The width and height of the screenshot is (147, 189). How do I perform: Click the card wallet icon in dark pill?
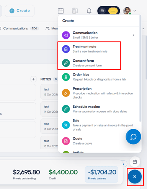click(102, 11)
